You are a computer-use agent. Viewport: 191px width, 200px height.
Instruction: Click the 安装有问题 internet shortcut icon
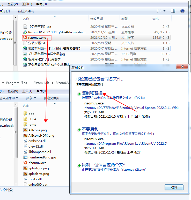[x=25, y=49]
